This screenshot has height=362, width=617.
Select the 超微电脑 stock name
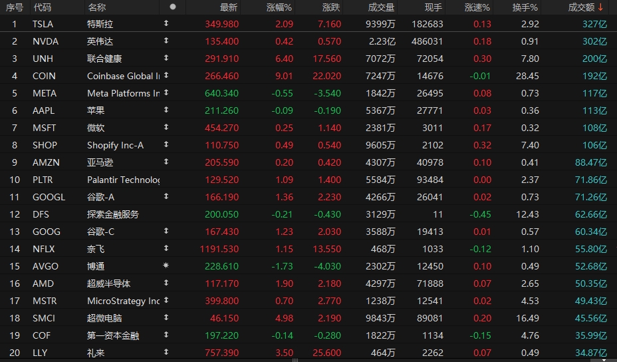(x=104, y=318)
